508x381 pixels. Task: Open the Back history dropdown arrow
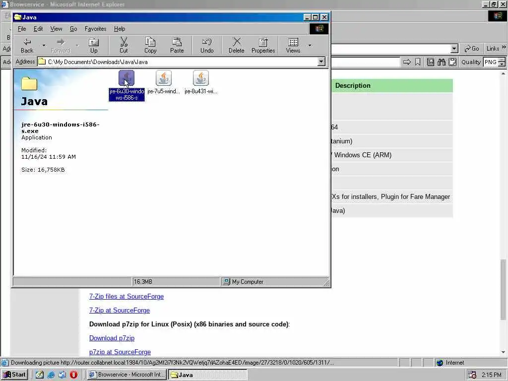coord(44,45)
